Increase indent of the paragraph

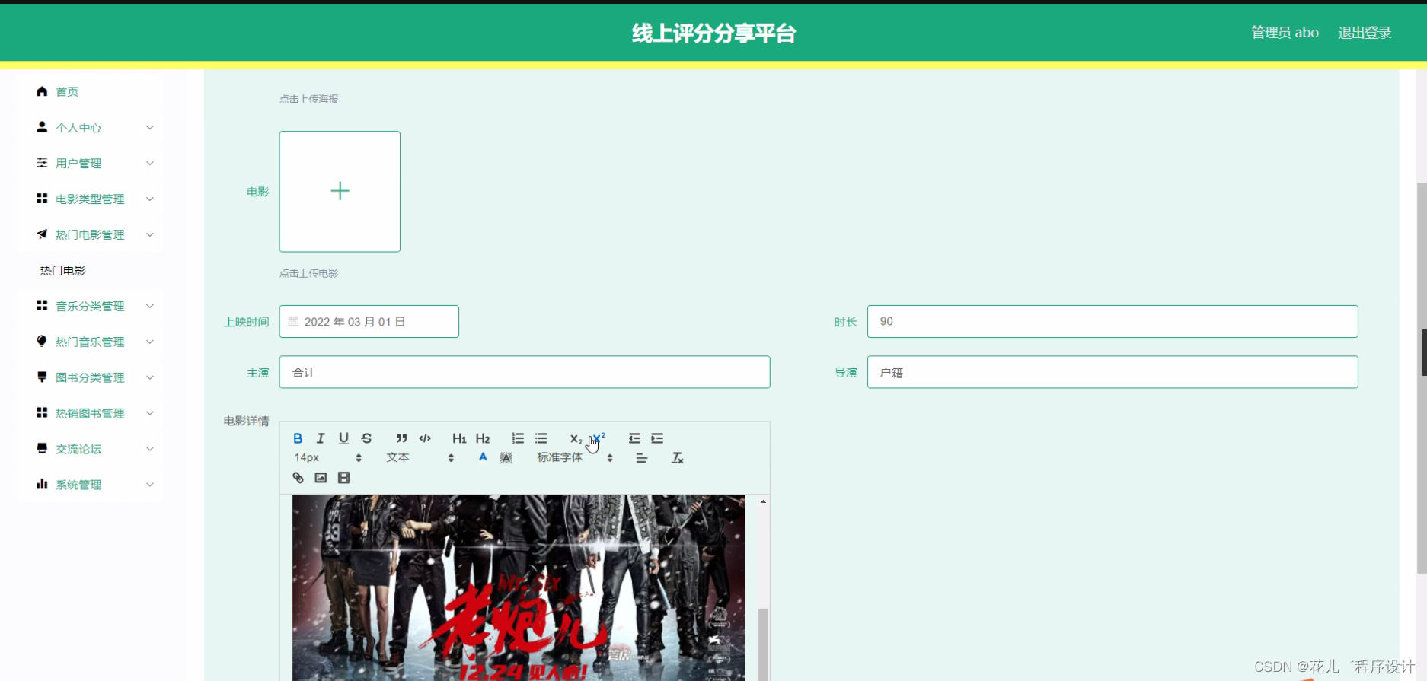[657, 438]
